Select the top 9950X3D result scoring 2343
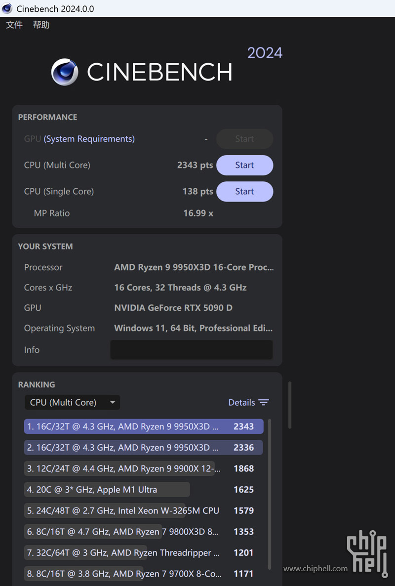 (x=143, y=426)
